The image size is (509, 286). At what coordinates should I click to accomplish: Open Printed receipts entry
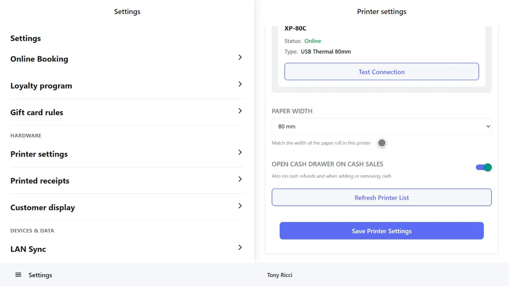[x=127, y=180]
